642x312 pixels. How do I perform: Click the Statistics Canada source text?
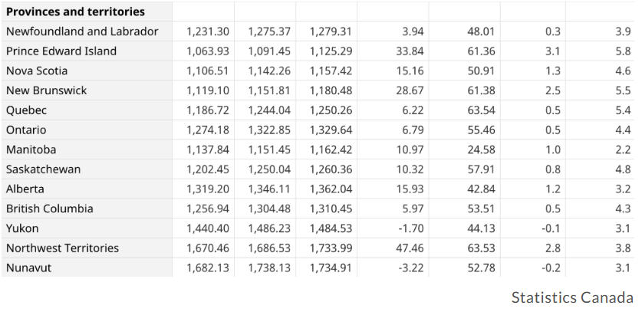tap(572, 297)
